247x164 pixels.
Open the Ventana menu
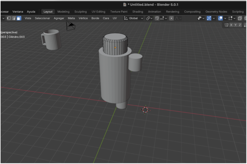coord(18,12)
